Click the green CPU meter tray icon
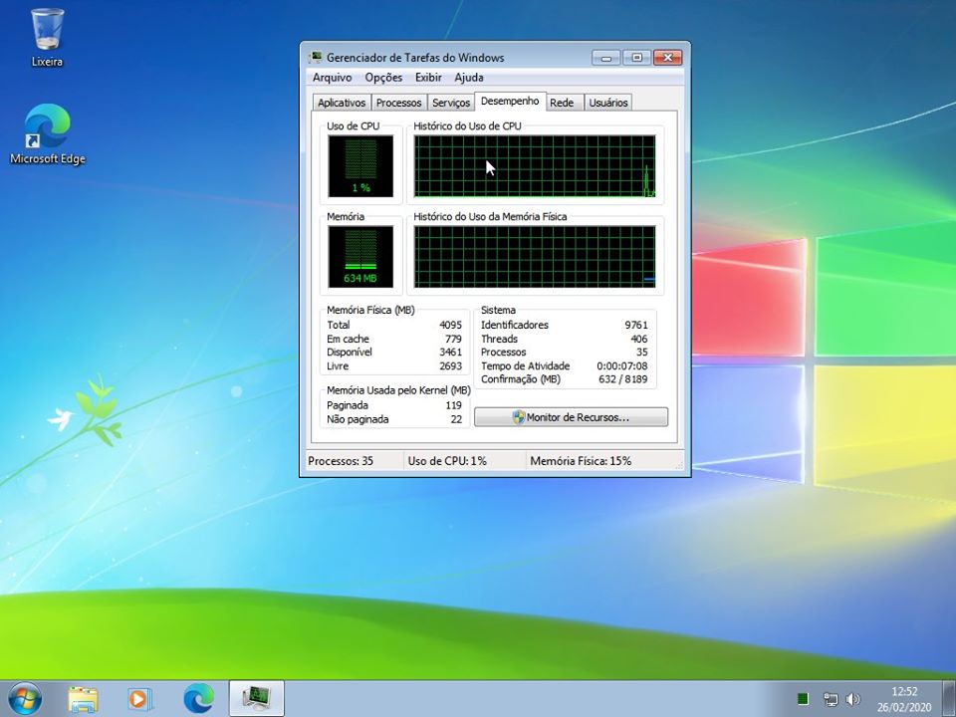 [803, 699]
